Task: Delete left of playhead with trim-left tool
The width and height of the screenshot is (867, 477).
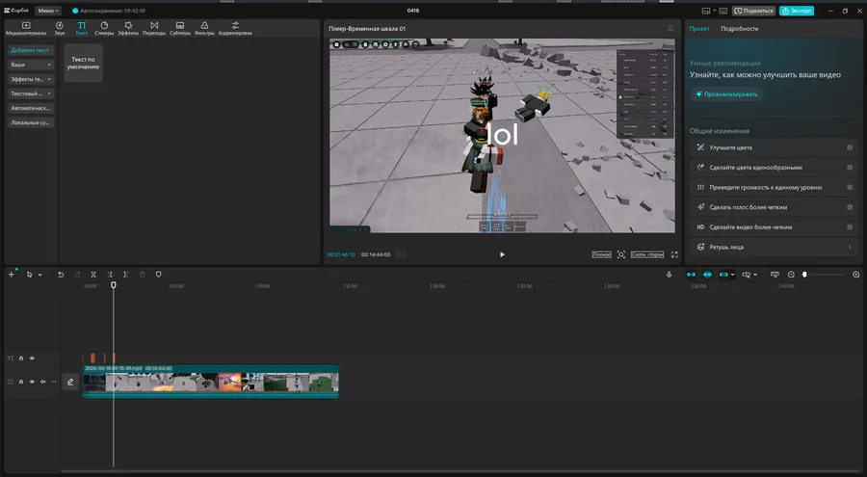Action: click(x=110, y=275)
